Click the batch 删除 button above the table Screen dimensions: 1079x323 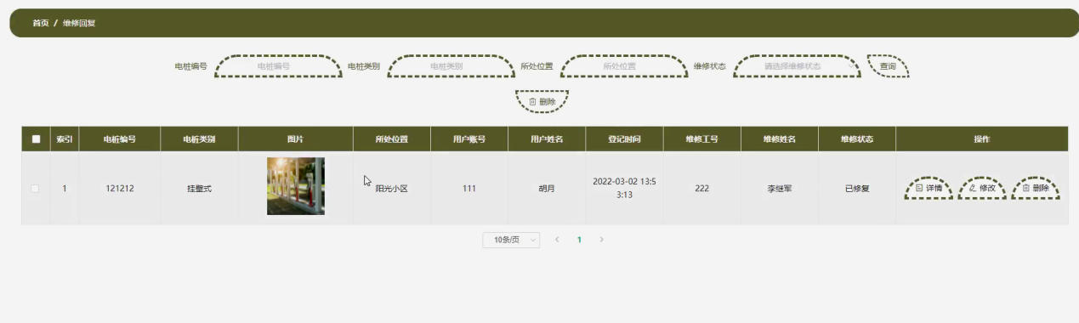click(542, 101)
